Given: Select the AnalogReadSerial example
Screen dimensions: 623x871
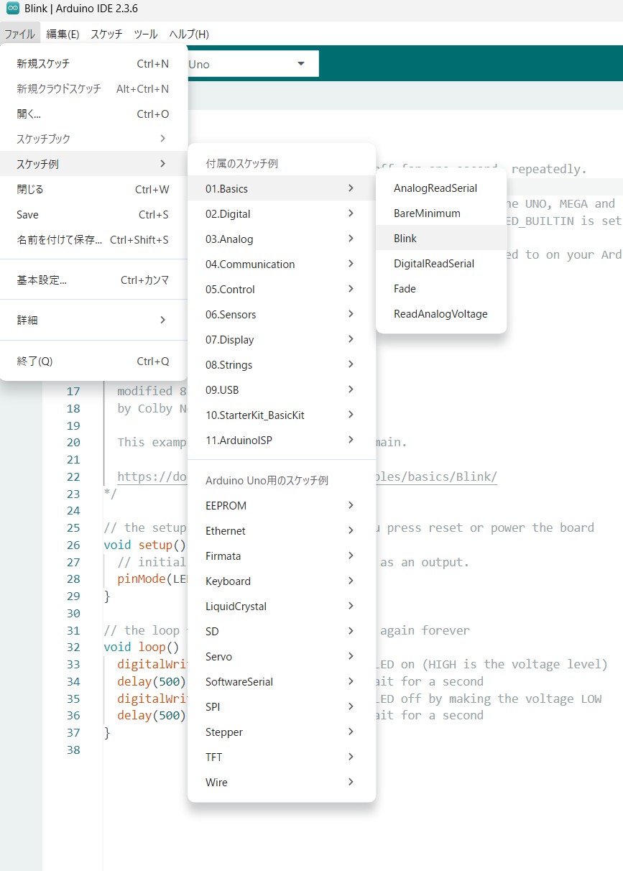Looking at the screenshot, I should [435, 188].
